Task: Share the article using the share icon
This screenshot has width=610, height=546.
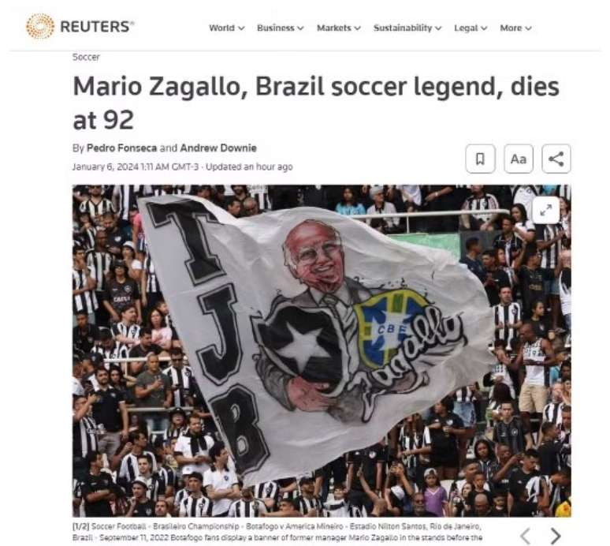Action: pos(556,159)
